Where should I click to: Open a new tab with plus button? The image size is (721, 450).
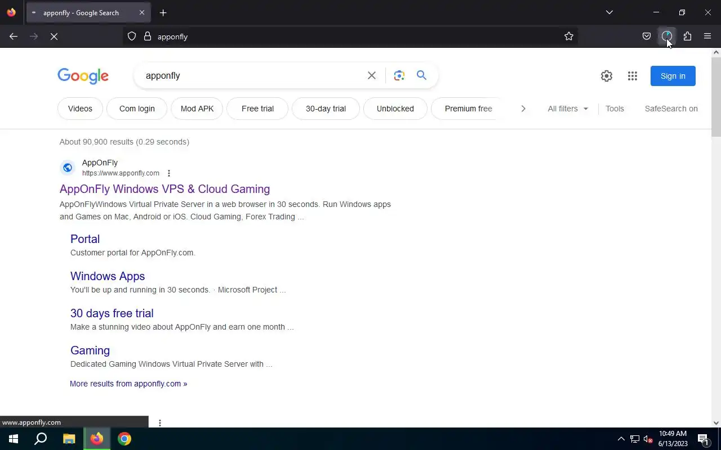coord(163,12)
